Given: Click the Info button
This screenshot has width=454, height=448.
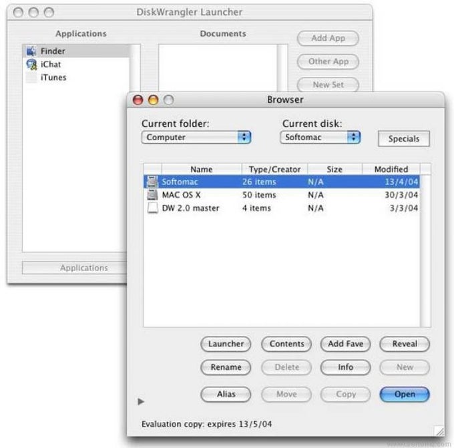Looking at the screenshot, I should tap(345, 367).
